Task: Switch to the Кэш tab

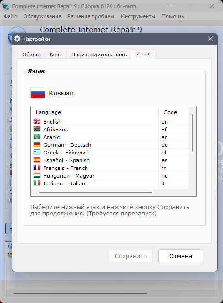Action: point(55,55)
